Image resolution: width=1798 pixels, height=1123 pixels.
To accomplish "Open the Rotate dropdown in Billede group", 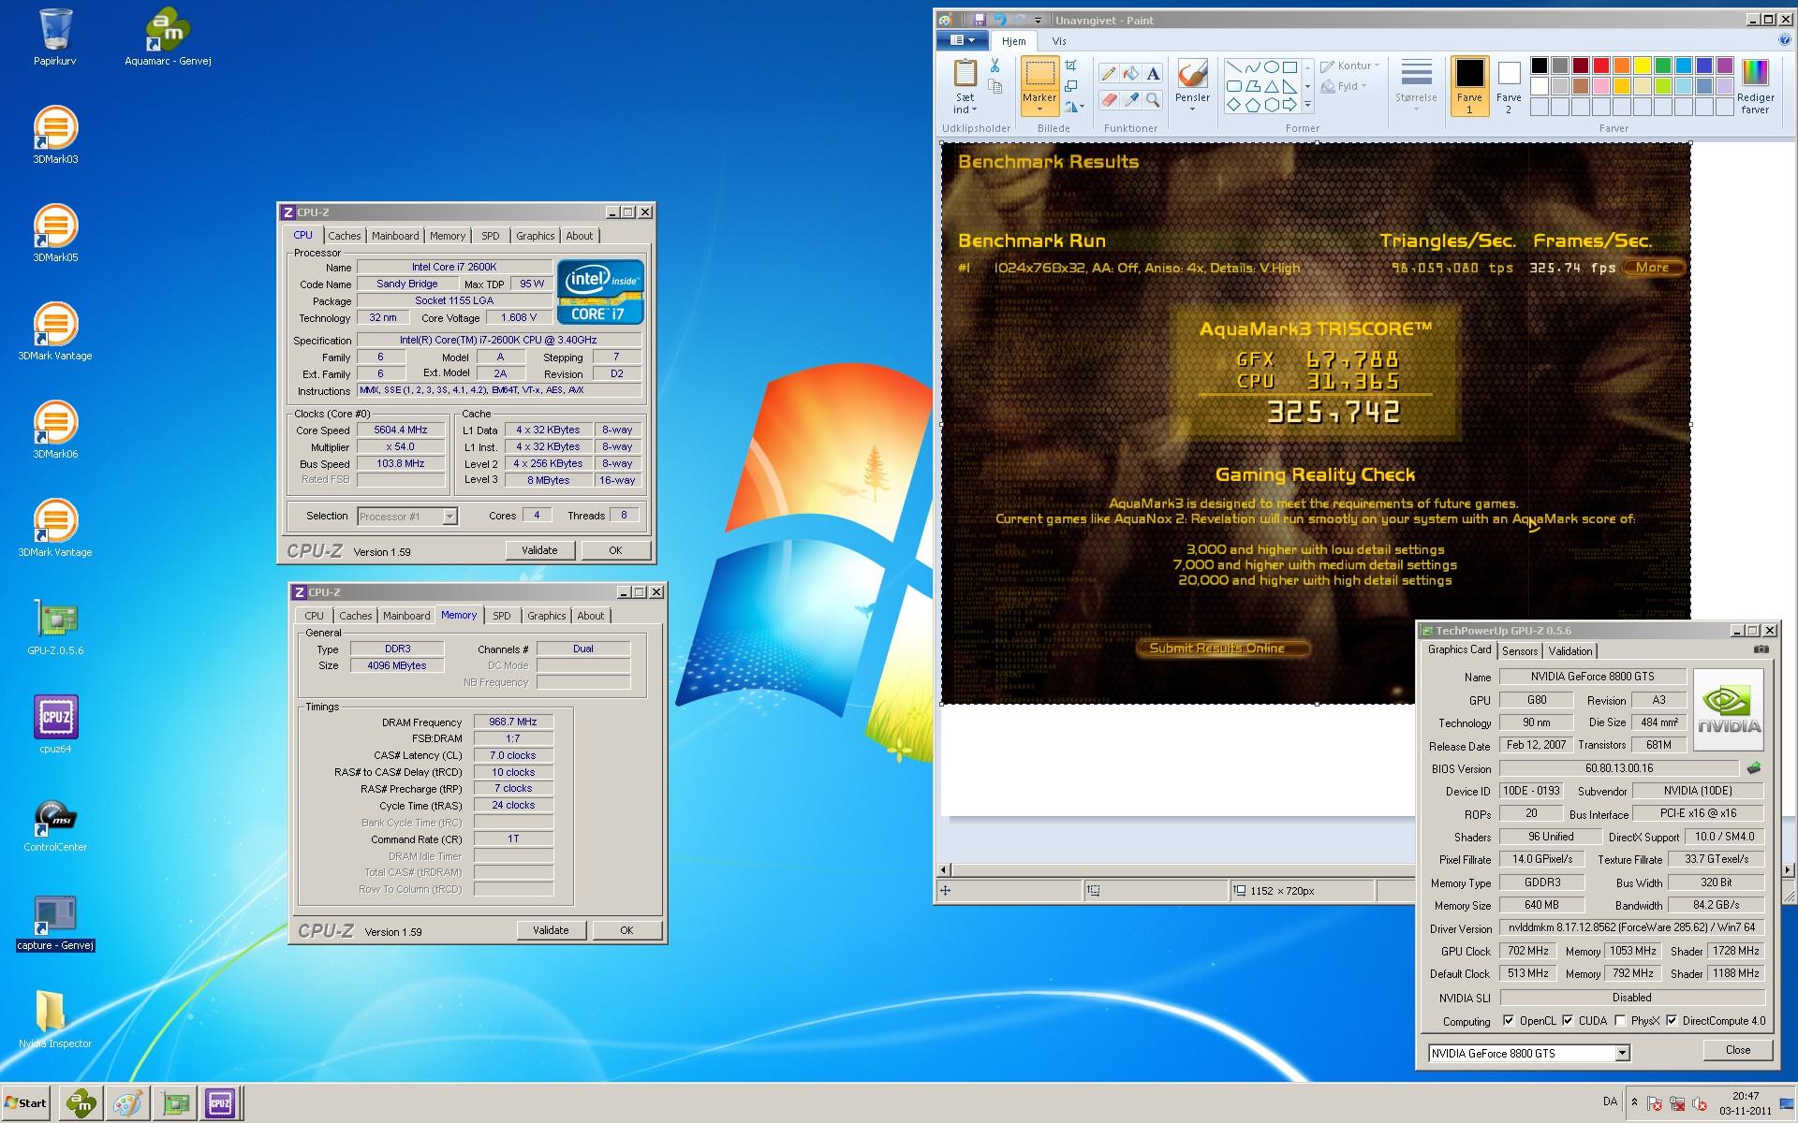I will point(1075,106).
